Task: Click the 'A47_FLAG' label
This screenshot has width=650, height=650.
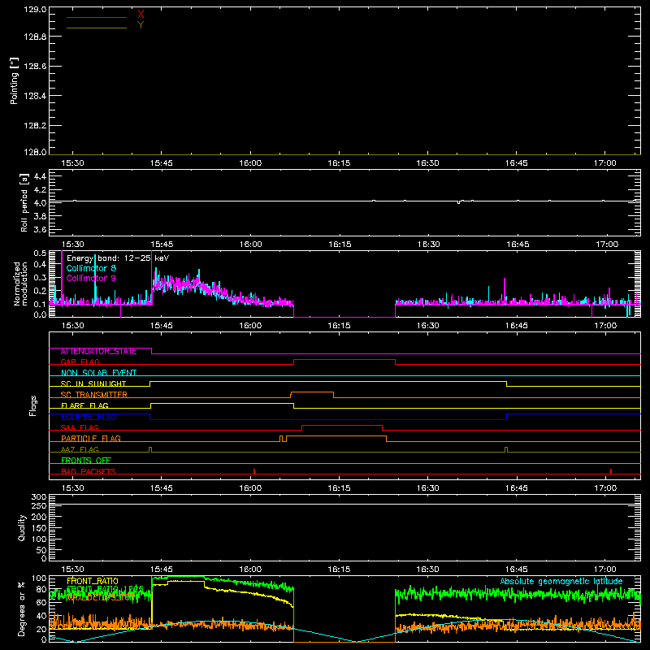Action: 80,449
